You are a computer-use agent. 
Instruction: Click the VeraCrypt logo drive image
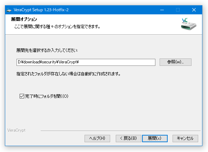click(x=189, y=24)
